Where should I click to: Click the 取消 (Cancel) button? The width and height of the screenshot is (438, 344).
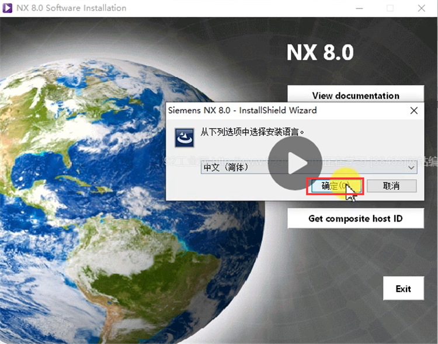[x=391, y=186]
